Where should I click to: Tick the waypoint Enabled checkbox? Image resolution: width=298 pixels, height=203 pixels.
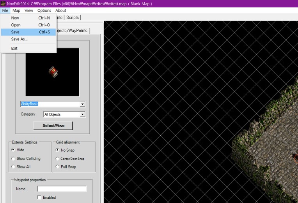point(39,198)
